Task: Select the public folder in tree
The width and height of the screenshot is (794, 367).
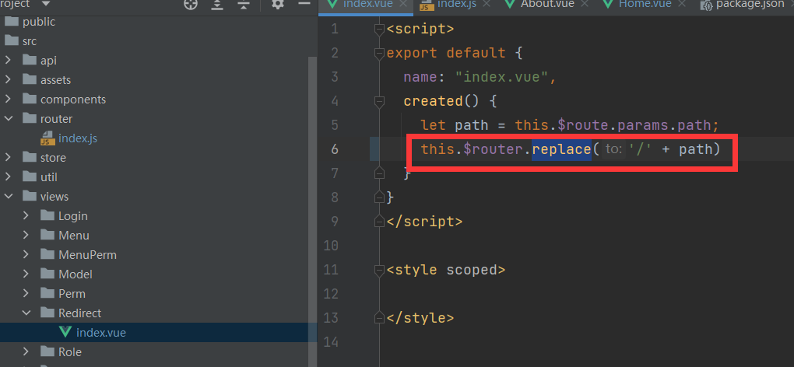Action: click(38, 22)
